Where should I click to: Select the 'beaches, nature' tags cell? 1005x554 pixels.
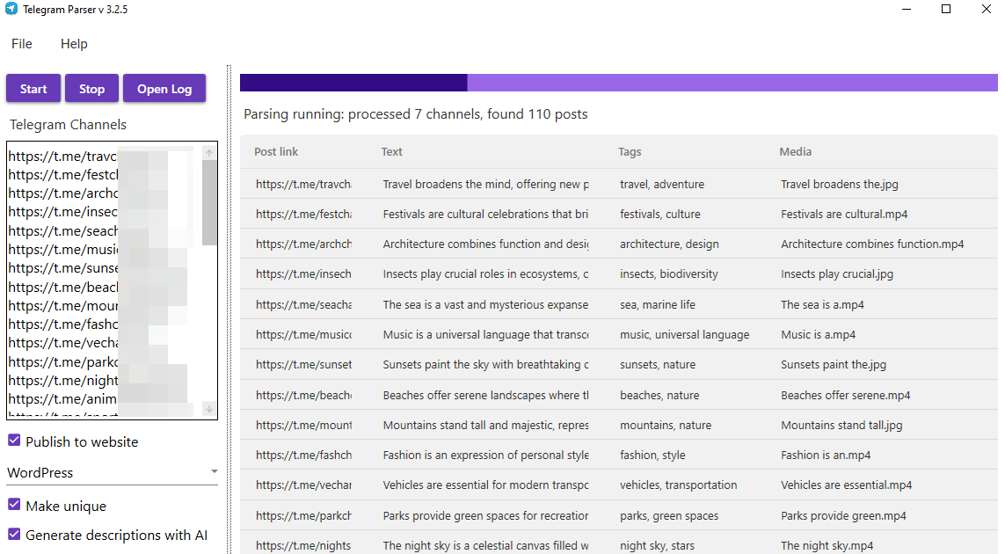tap(659, 396)
